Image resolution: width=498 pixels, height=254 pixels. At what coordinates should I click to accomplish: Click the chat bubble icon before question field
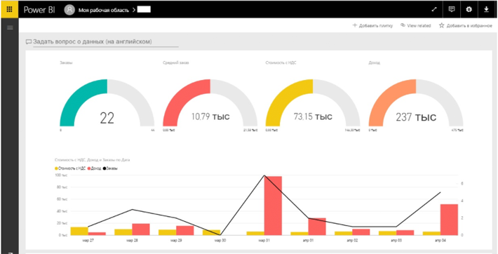pos(29,42)
